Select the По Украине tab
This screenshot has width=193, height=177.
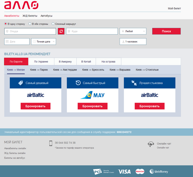coord(41,61)
